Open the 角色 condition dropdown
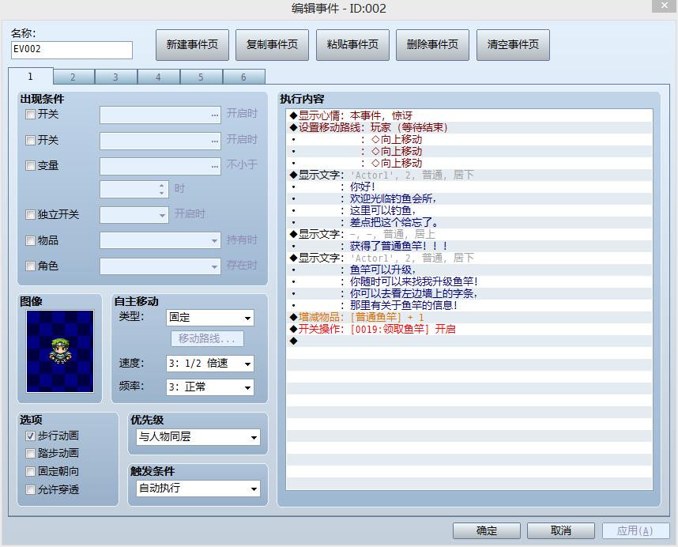Image resolution: width=678 pixels, height=547 pixels. pos(160,266)
